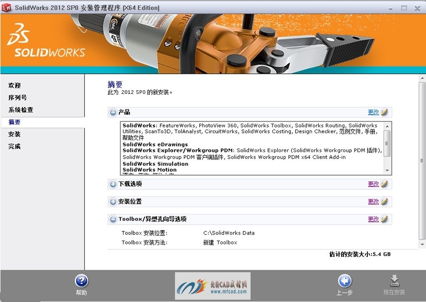Click the SolidWorks logo in the title bar

coord(6,8)
